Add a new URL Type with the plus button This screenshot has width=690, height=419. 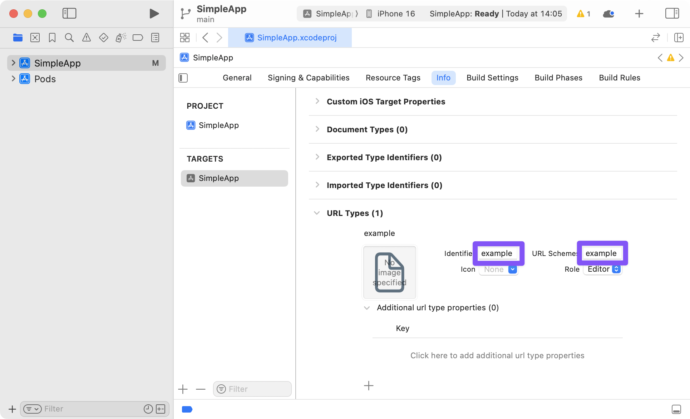tap(369, 385)
